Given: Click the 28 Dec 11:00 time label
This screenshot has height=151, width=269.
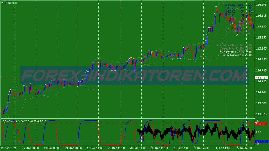Looking at the screenshot, I should (116, 148).
